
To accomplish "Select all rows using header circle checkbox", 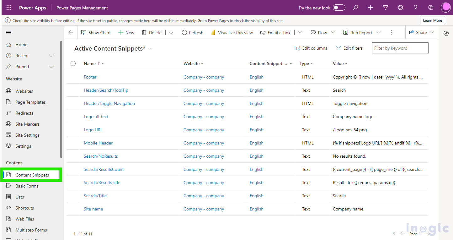I will 73,63.
